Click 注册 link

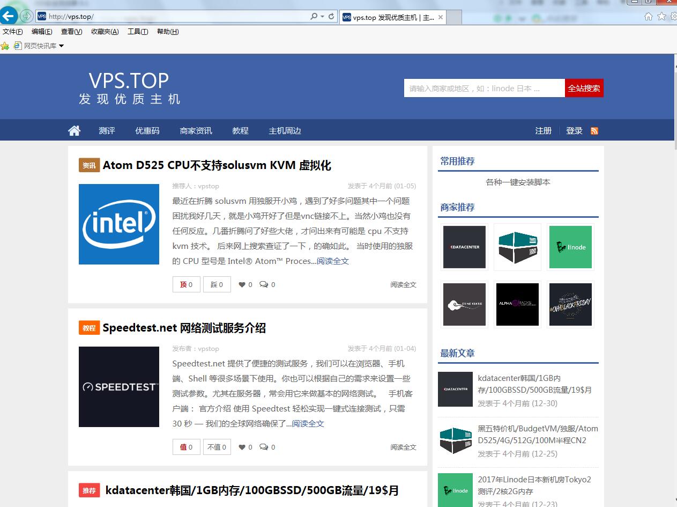point(544,130)
